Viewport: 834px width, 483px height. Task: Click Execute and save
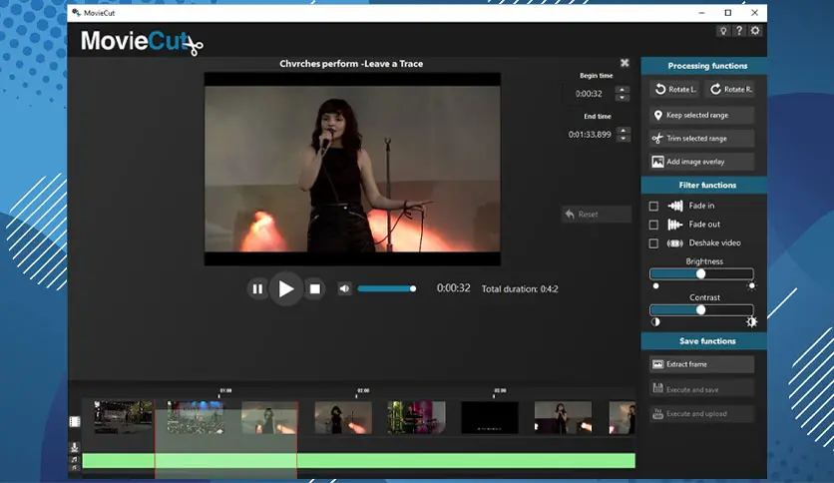701,389
